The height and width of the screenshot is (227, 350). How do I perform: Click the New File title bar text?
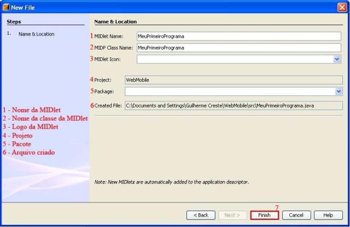[24, 6]
